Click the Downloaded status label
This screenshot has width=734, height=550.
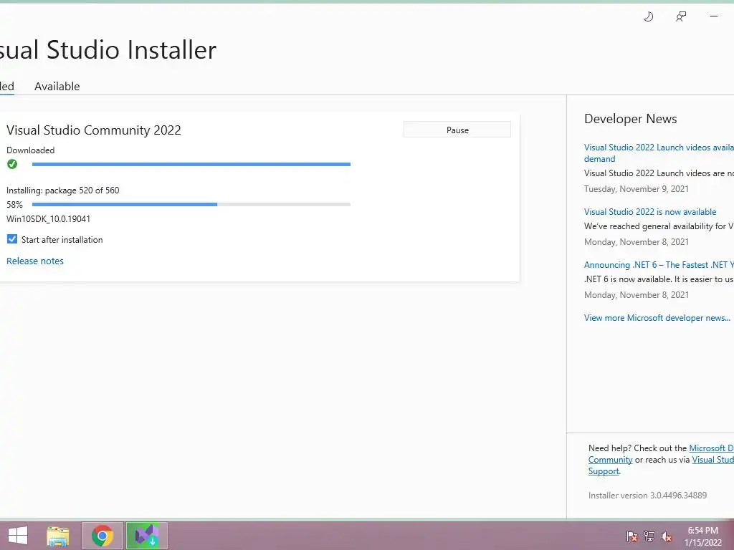pyautogui.click(x=30, y=150)
